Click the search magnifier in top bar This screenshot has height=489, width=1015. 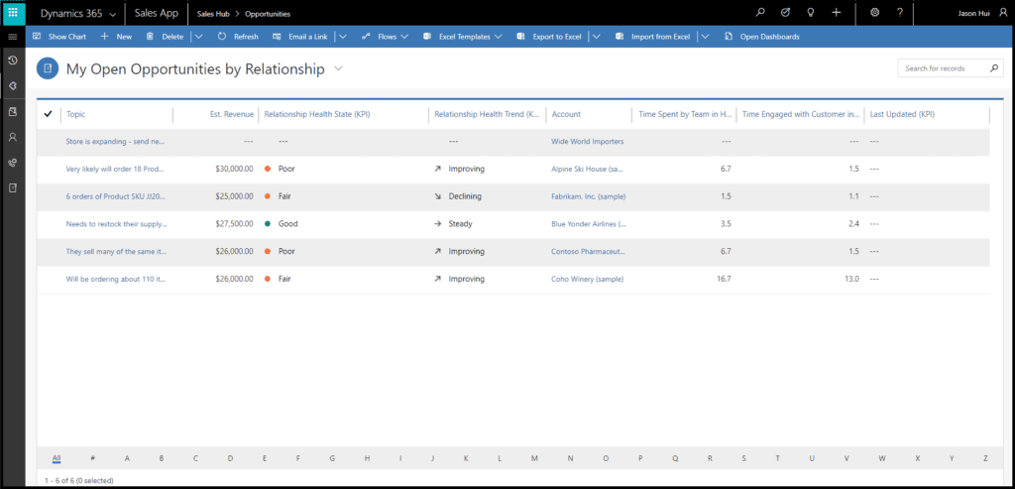760,13
